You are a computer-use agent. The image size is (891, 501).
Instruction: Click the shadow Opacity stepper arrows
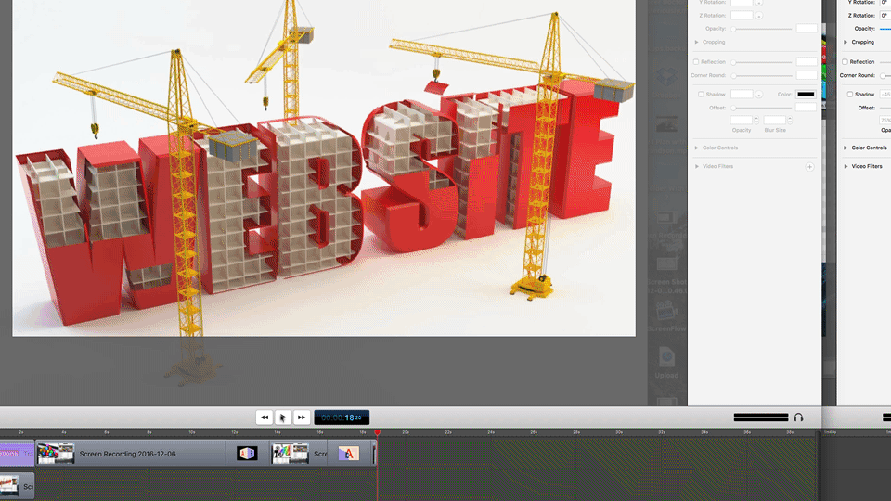click(756, 121)
